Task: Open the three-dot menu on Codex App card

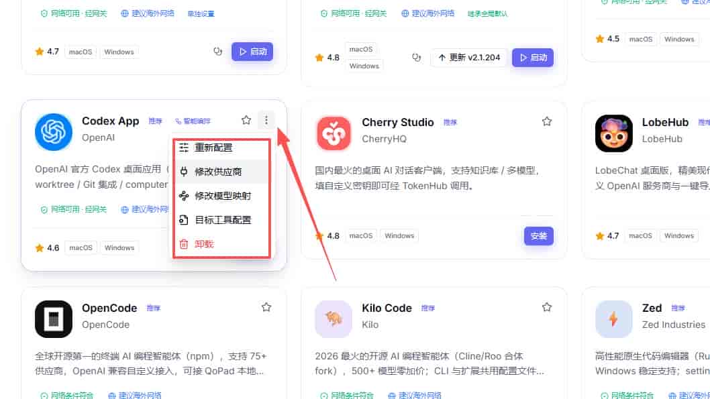Action: [x=266, y=120]
